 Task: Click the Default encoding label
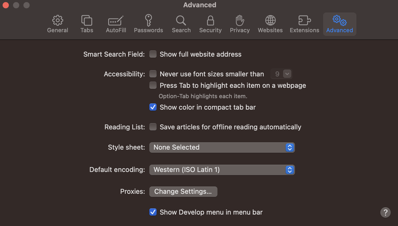[x=117, y=170]
